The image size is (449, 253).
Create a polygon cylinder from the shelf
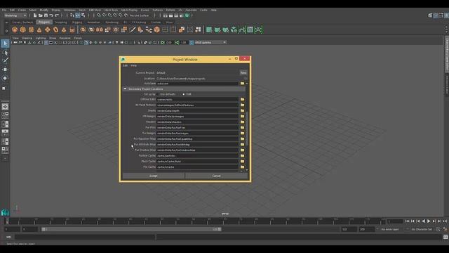tap(31, 30)
